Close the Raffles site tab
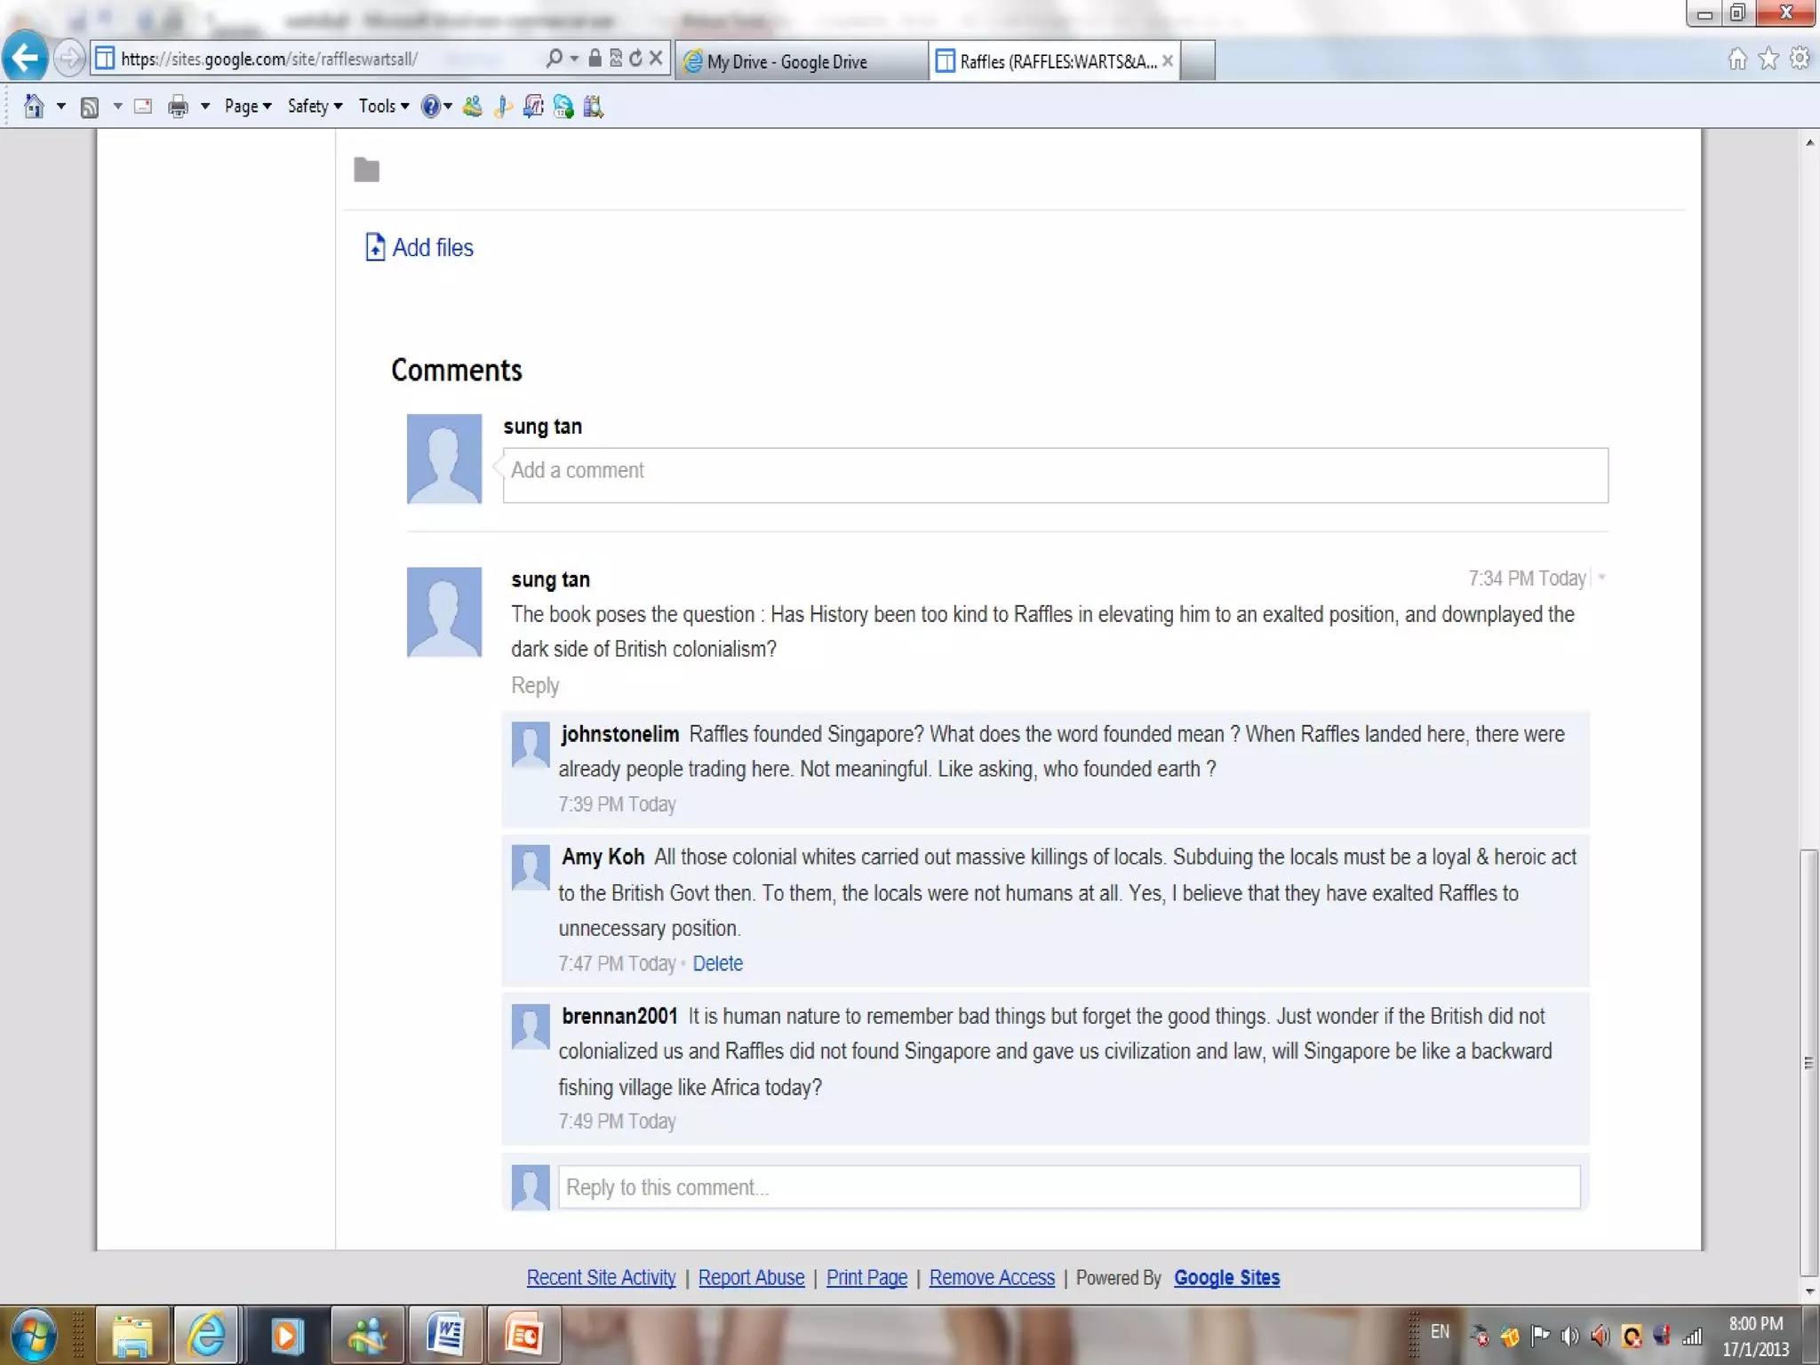The height and width of the screenshot is (1365, 1820). click(1168, 60)
